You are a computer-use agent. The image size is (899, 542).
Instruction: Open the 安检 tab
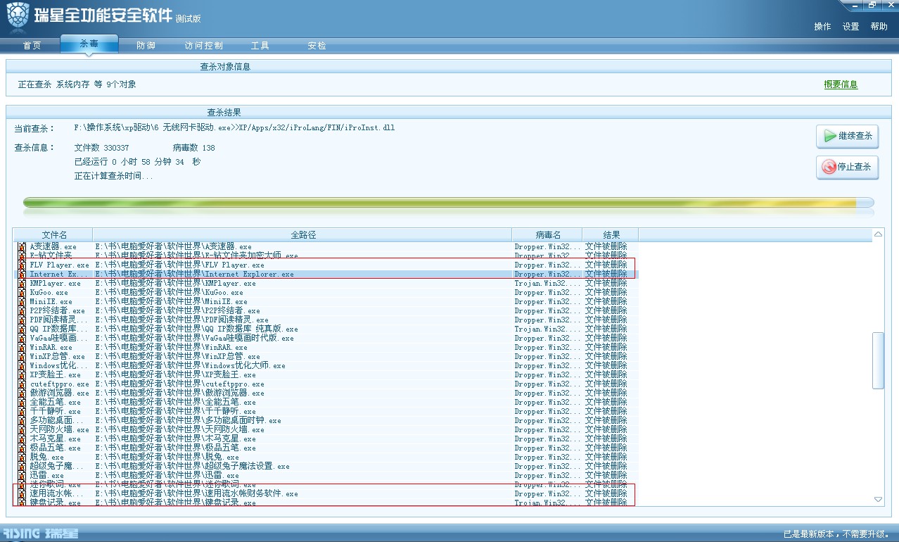(x=317, y=46)
